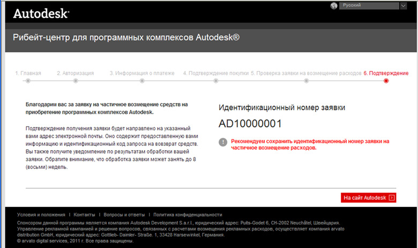Click the paragraph starting Подтверждение получения заявки
Image resolution: width=418 pixels, height=248 pixels.
click(111, 148)
